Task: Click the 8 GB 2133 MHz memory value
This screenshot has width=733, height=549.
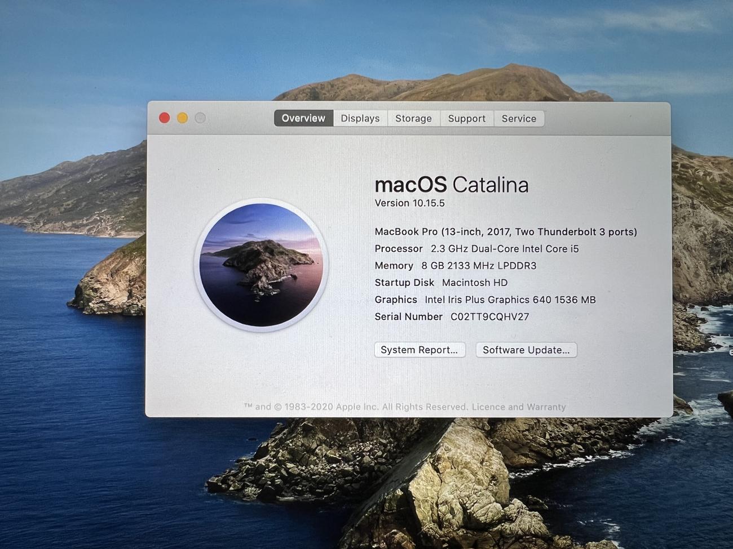Action: (x=479, y=265)
